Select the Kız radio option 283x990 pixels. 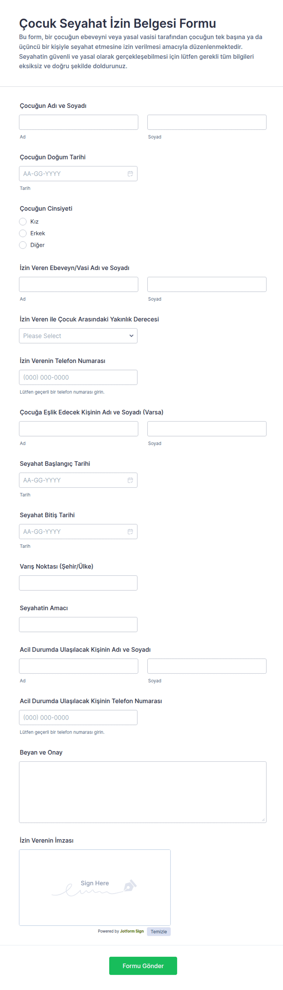pos(23,221)
